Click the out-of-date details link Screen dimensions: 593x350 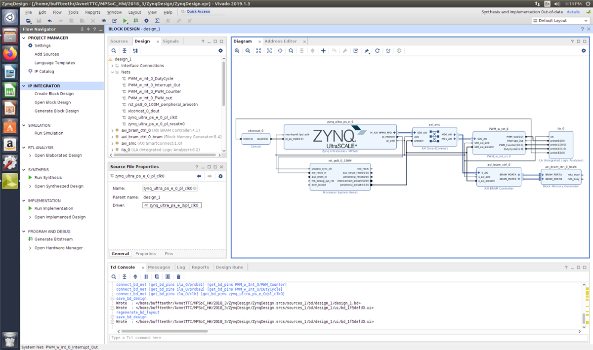pyautogui.click(x=573, y=12)
